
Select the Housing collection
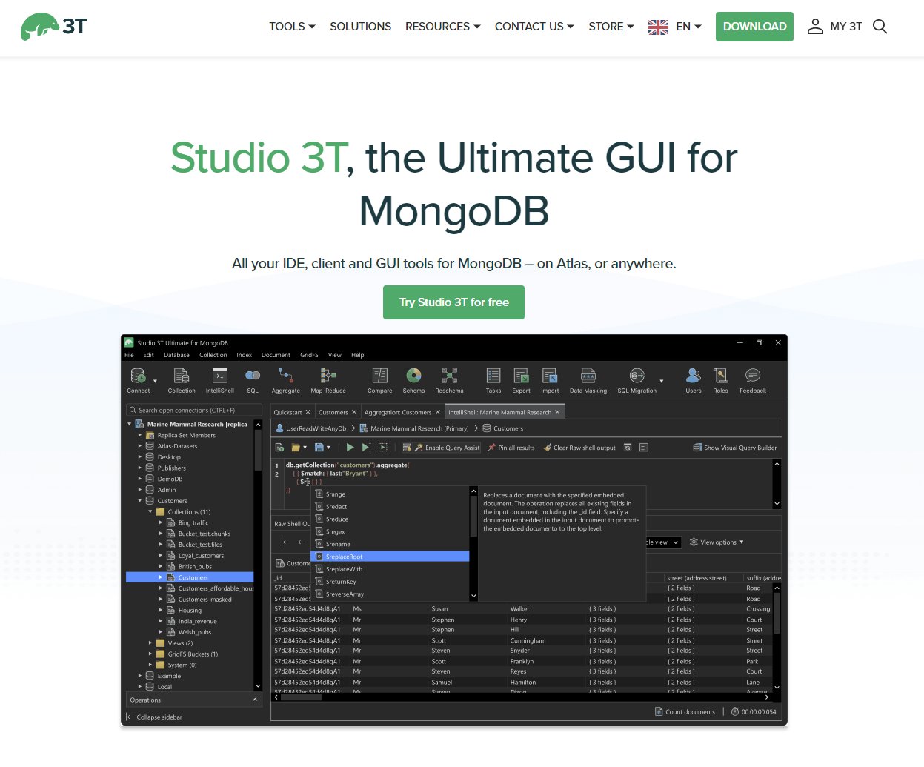click(190, 611)
